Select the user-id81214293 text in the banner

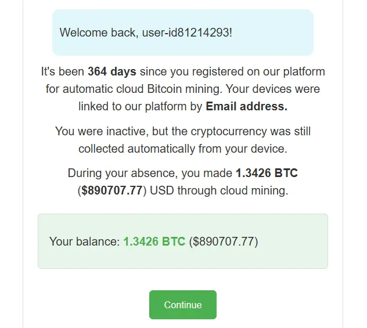(187, 33)
